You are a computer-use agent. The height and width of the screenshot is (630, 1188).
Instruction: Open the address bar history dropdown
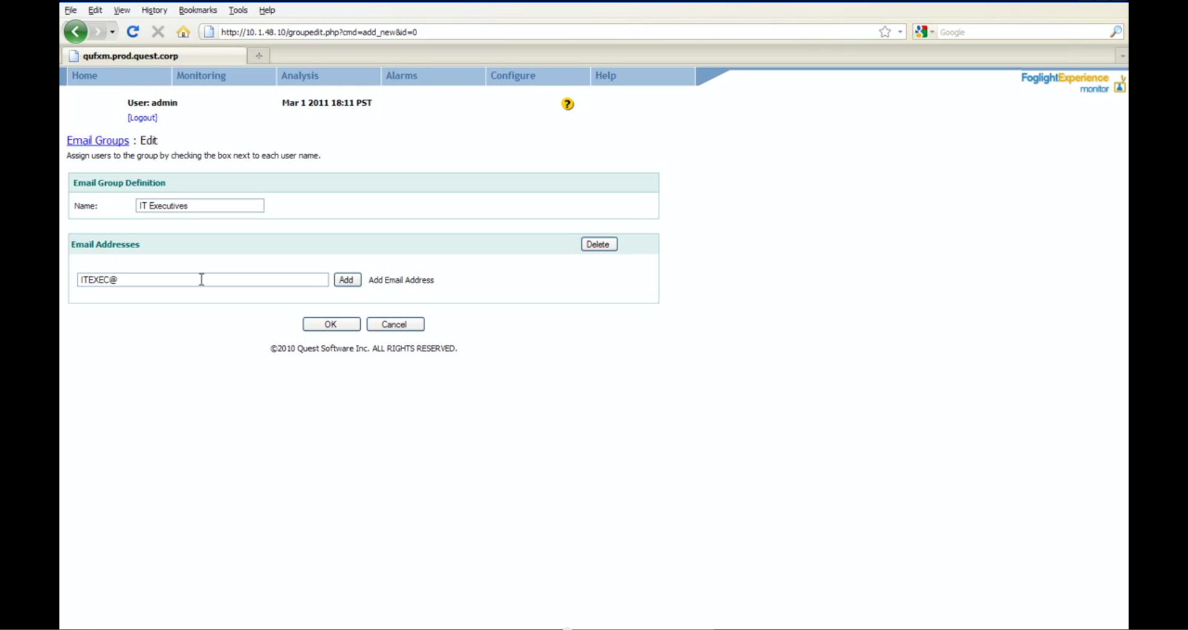coord(900,32)
